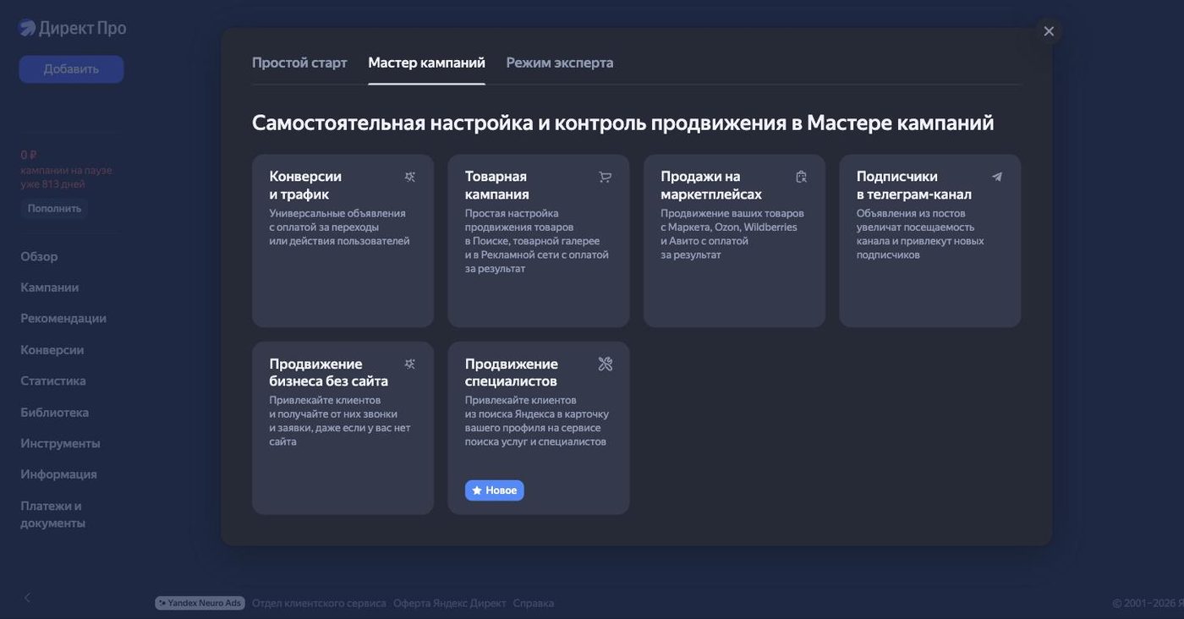Click the Новое badge
This screenshot has height=619, width=1184.
pyautogui.click(x=495, y=490)
